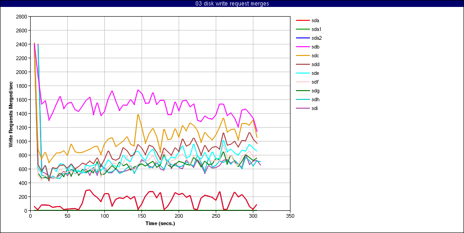Click the brown sdd legend line swatch
Viewport: 464px width, 233px height.
[x=302, y=65]
